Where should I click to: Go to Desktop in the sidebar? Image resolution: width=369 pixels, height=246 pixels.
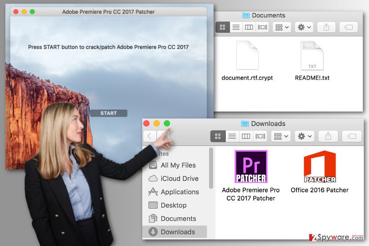[175, 205]
